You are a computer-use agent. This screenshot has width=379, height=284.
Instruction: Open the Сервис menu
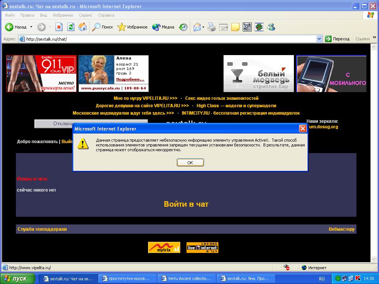85,15
